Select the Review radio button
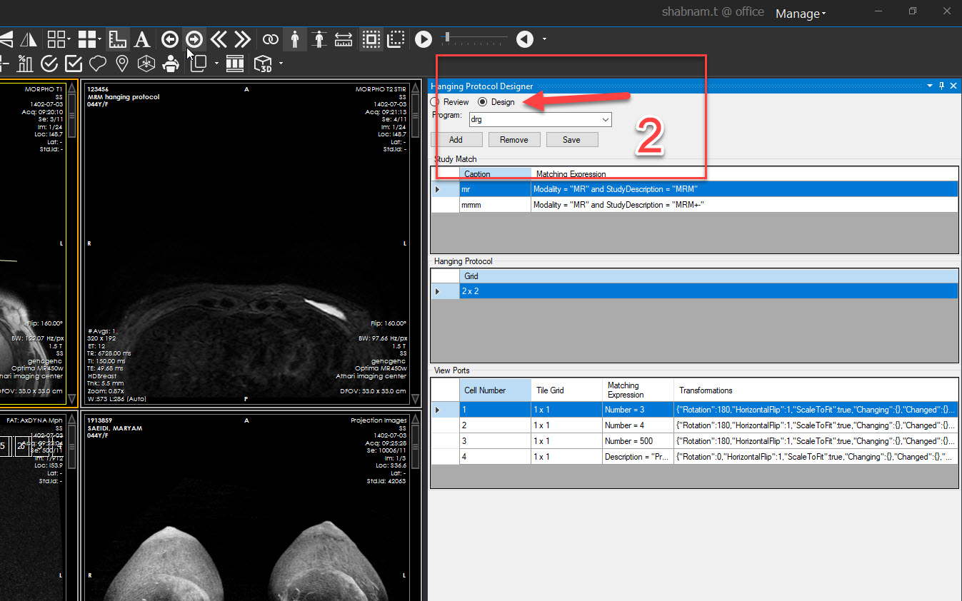 (435, 101)
